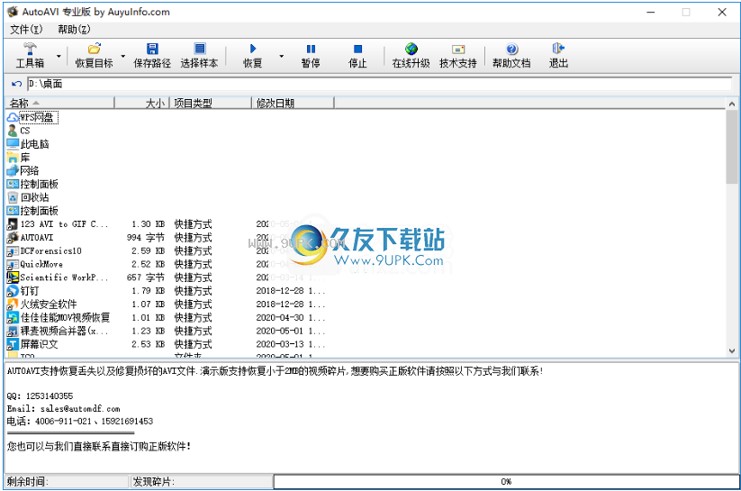Select 123 AVI to GIF shortcut
741x491 pixels.
click(x=58, y=223)
